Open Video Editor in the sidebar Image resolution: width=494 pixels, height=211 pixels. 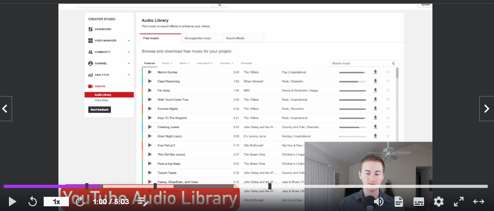pos(102,100)
